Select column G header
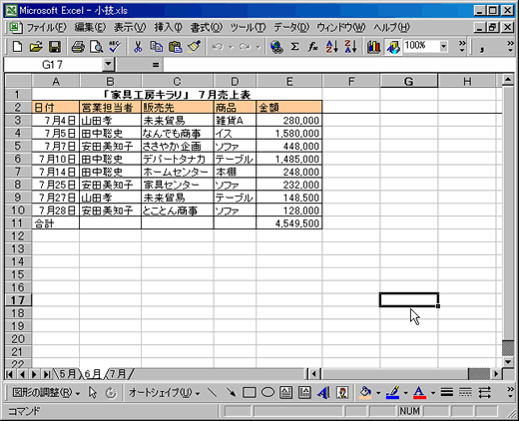 pos(408,81)
